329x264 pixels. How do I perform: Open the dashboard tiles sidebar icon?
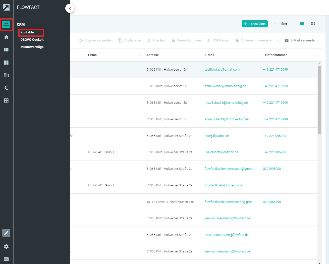(x=6, y=63)
